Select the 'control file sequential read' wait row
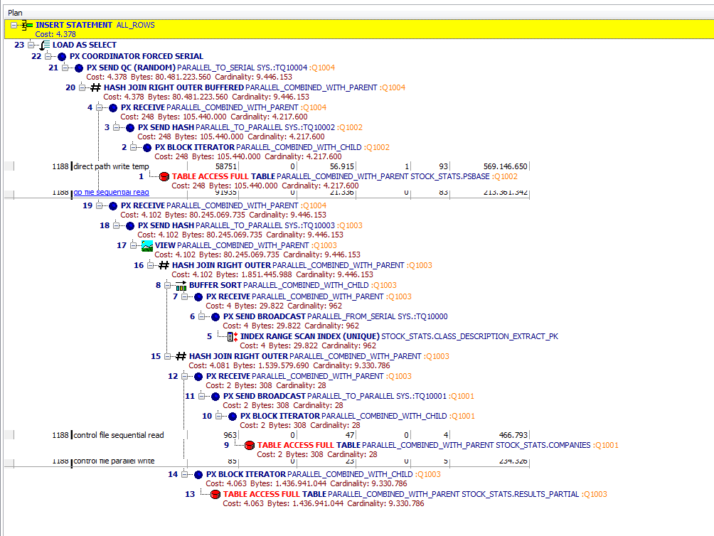This screenshot has height=536, width=714. click(267, 436)
